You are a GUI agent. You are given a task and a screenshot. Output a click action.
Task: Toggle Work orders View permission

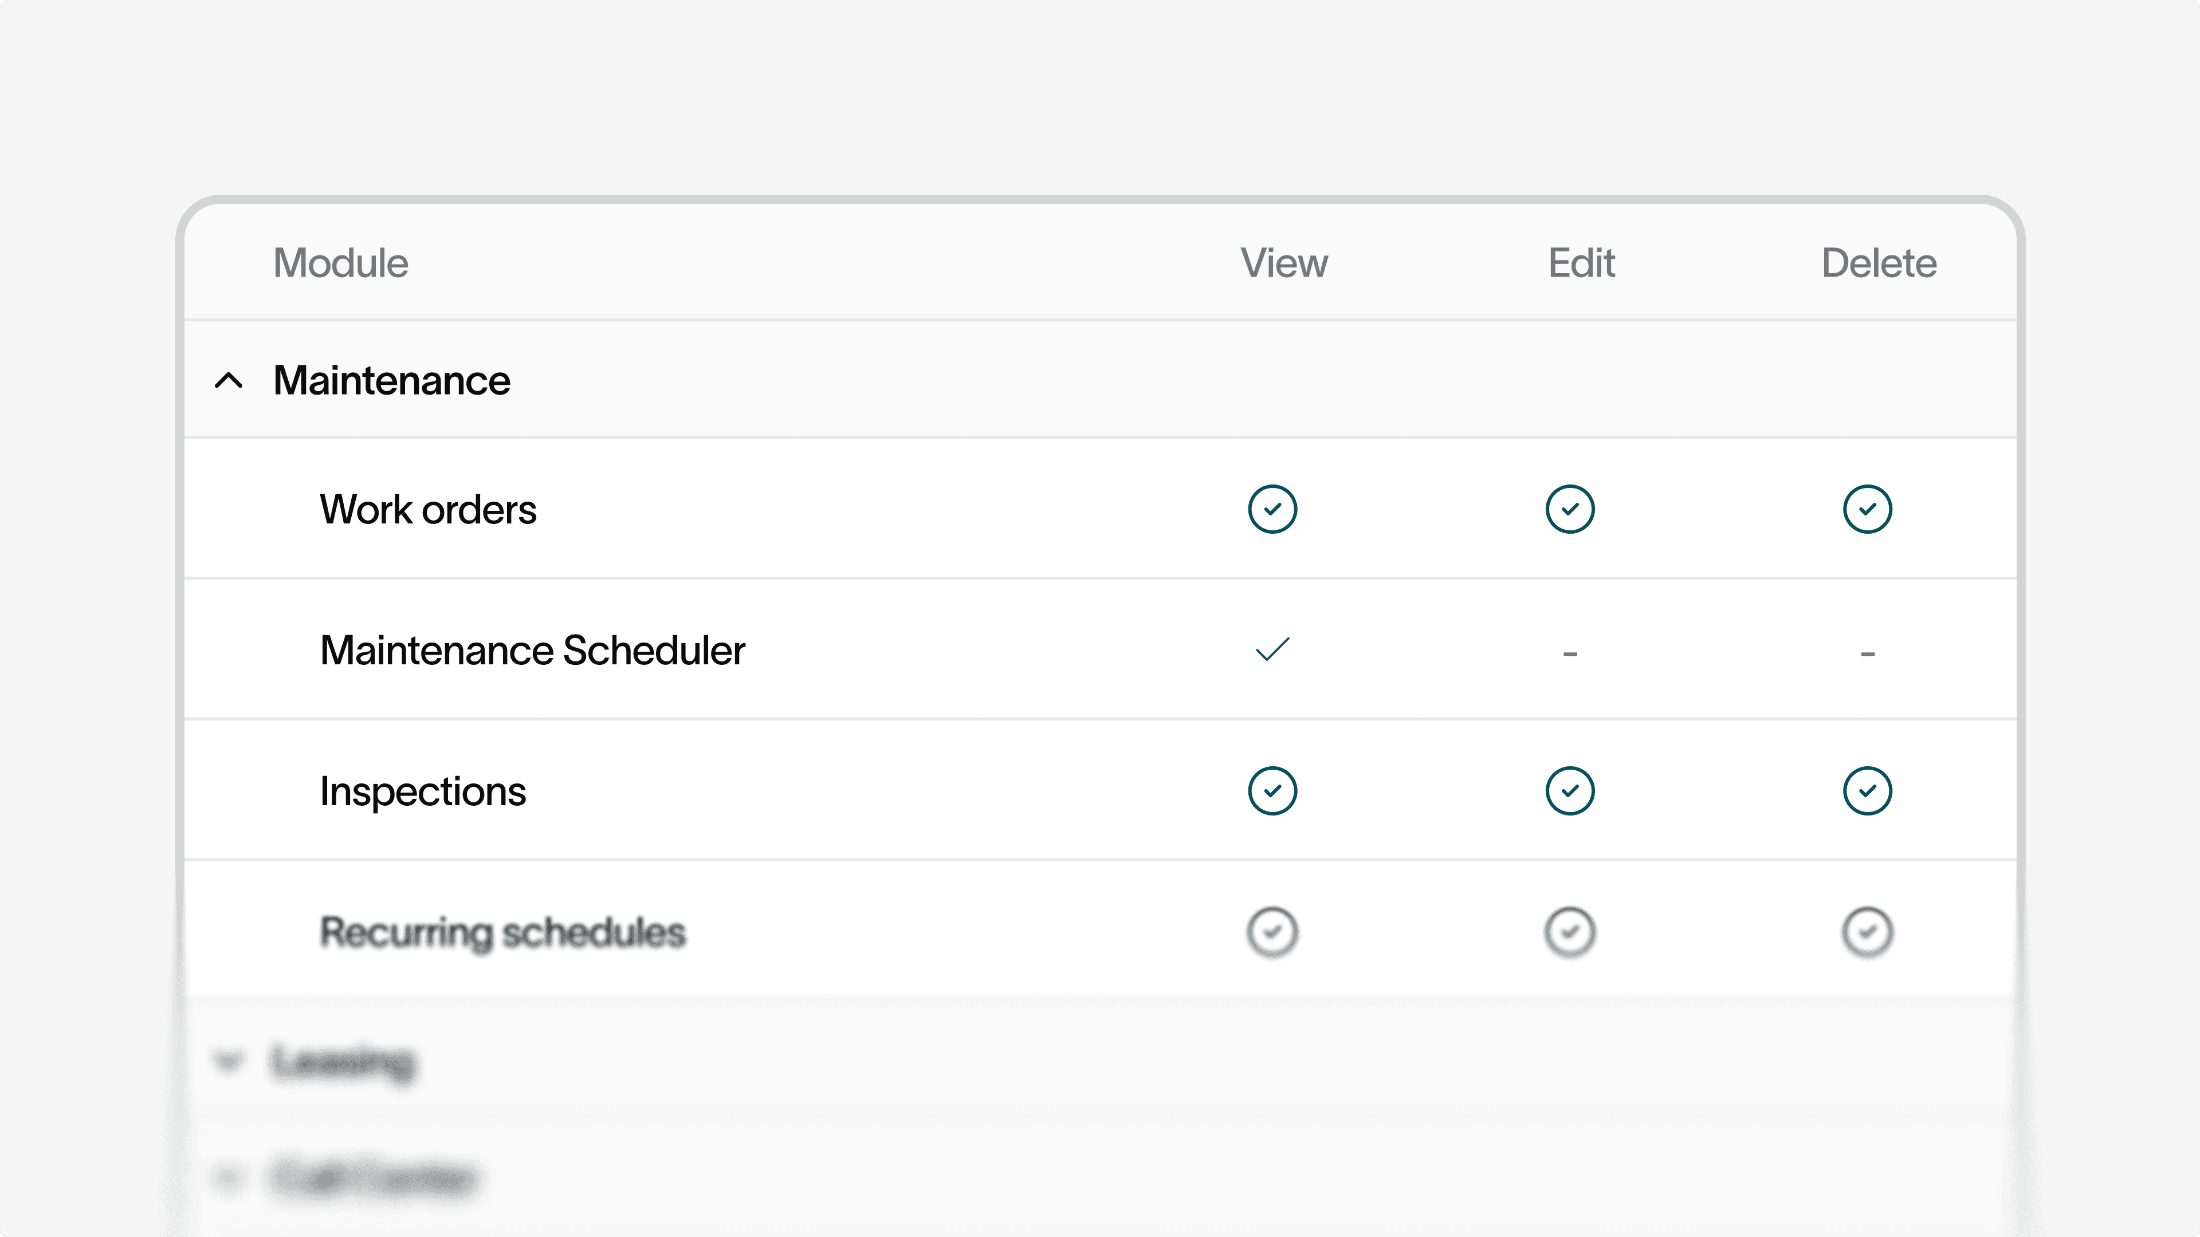point(1272,510)
